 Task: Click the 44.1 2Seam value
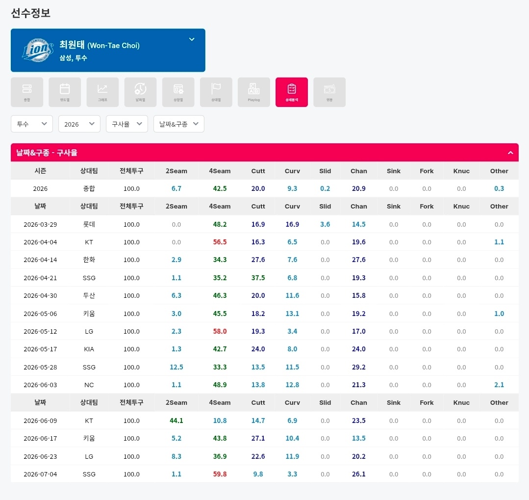(176, 421)
